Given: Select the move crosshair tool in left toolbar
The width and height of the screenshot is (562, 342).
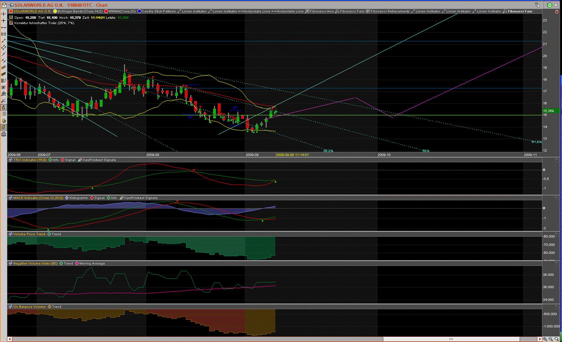Looking at the screenshot, I should 4,14.
